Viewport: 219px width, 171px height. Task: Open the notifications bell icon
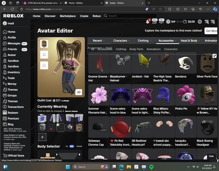coord(148,22)
